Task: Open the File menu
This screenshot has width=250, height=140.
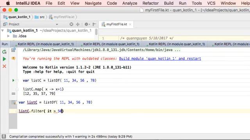Action: (49, 3)
